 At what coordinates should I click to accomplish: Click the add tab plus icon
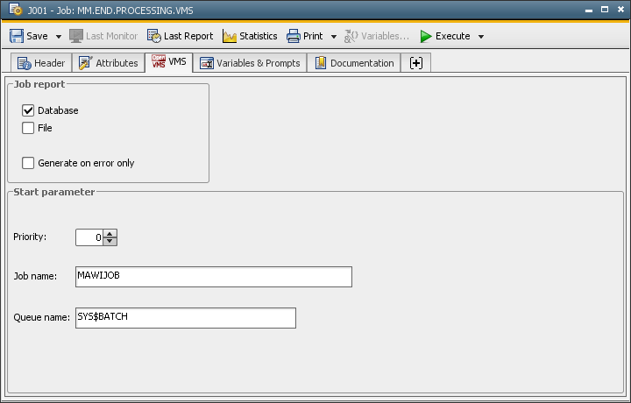pos(415,63)
